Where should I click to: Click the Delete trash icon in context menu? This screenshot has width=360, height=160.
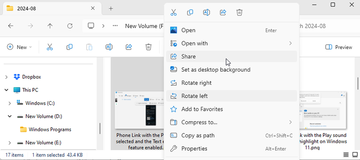click(239, 12)
